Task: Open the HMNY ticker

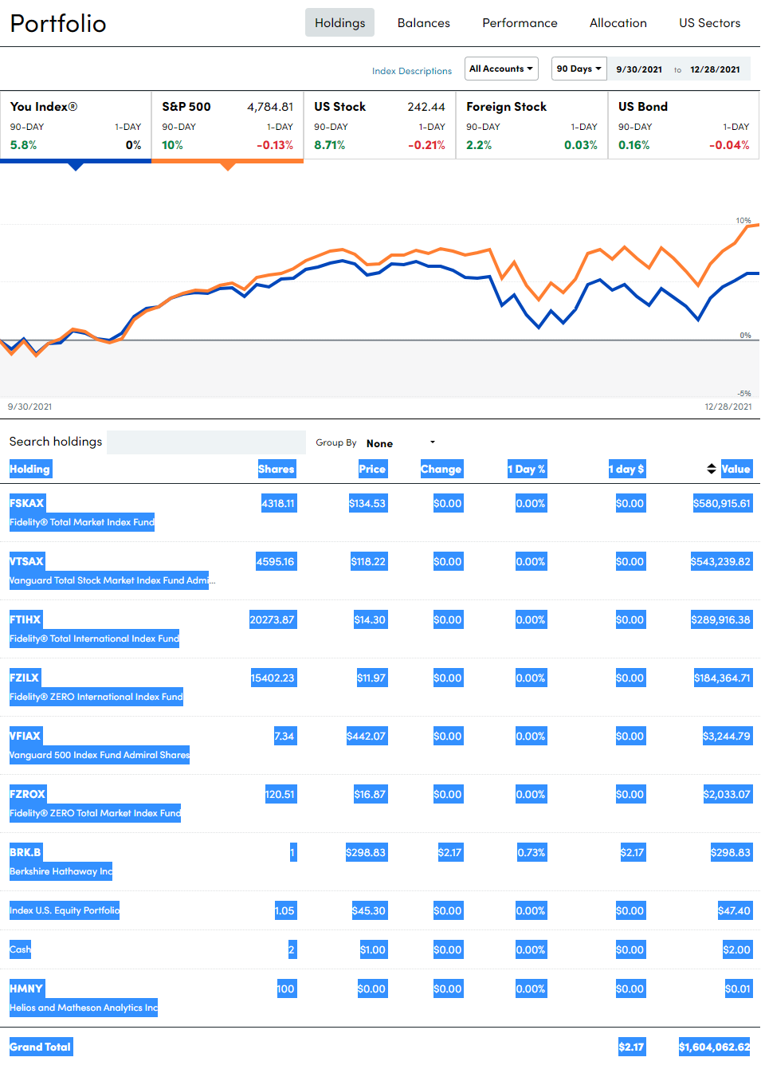Action: click(x=26, y=989)
